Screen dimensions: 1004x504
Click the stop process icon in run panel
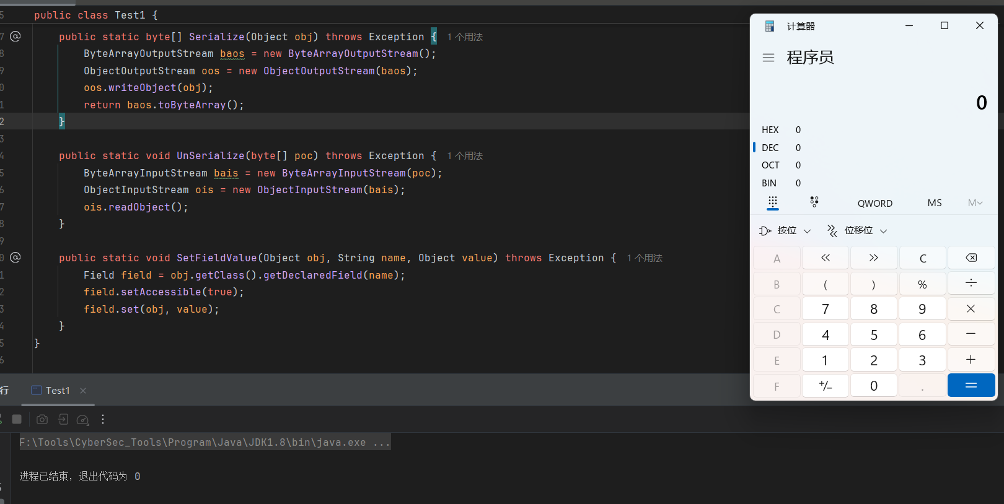pos(17,419)
